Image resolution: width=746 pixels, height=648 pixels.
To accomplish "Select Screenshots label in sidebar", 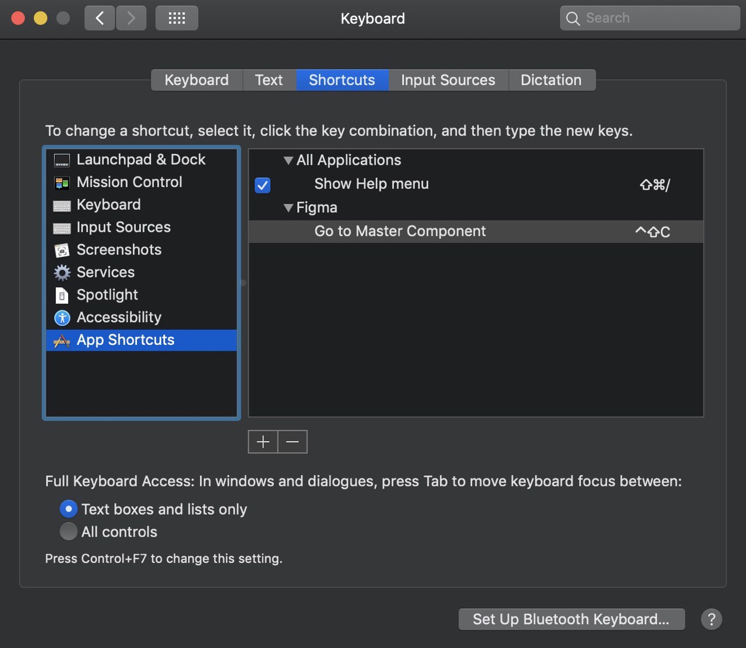I will [x=119, y=249].
